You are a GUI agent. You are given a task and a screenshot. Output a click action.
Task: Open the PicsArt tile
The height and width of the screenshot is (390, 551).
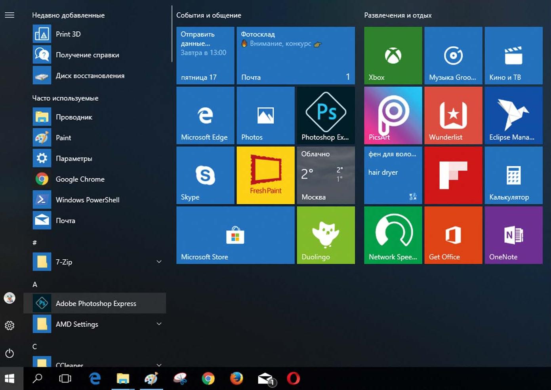pos(393,115)
